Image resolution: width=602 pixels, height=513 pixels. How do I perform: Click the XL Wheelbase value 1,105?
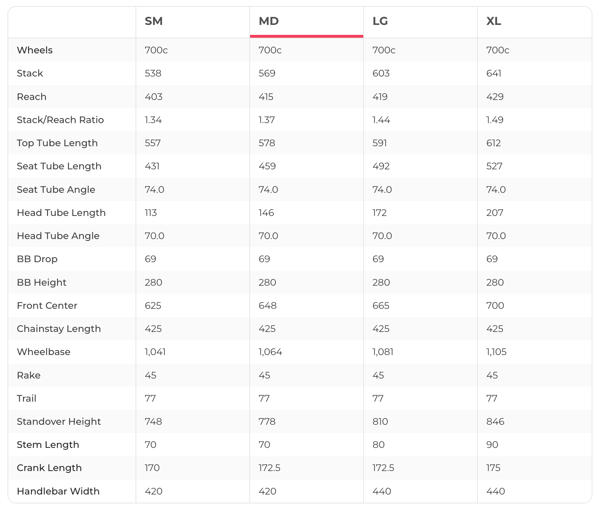(496, 352)
